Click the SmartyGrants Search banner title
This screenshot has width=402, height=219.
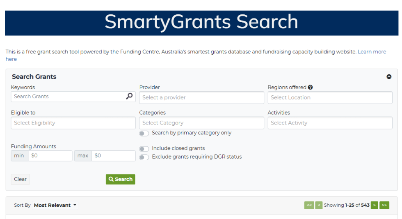[x=201, y=22]
